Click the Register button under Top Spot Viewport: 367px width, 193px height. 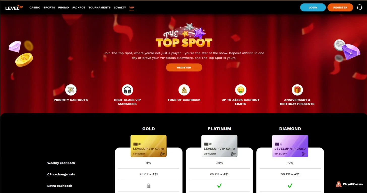point(184,68)
